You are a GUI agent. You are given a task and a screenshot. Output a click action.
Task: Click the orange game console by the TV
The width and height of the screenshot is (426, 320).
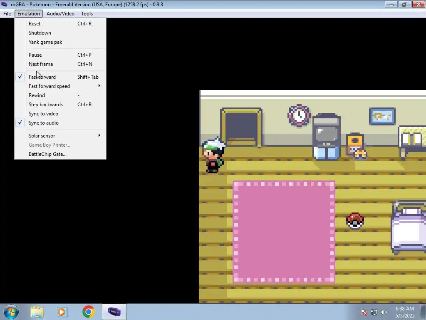356,145
